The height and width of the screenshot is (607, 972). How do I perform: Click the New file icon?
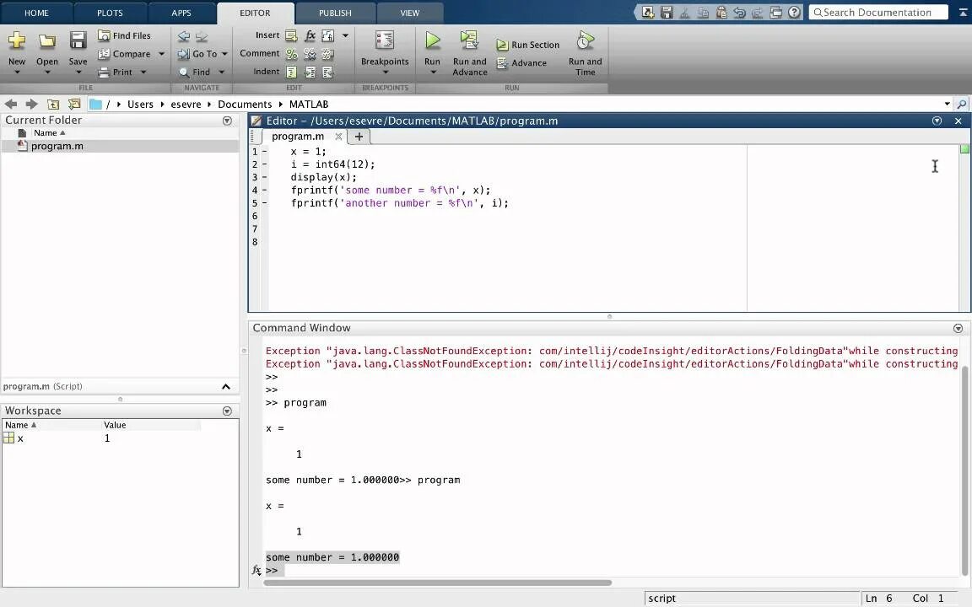(x=17, y=40)
